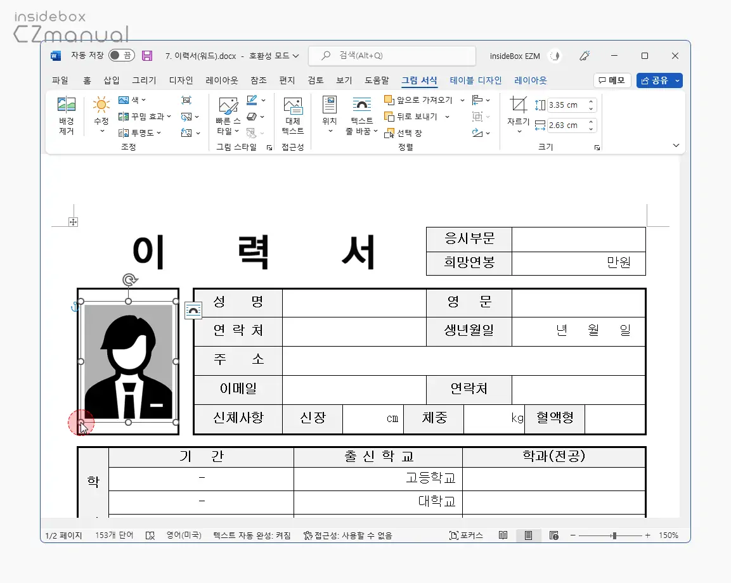Click the 자르기 crop icon
The image size is (731, 583).
(x=518, y=105)
